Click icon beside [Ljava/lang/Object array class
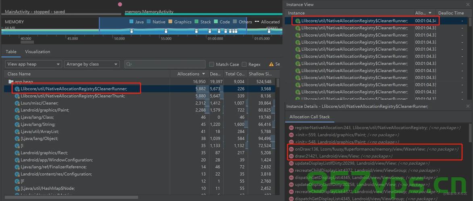This screenshot has width=473, height=201. point(17,138)
